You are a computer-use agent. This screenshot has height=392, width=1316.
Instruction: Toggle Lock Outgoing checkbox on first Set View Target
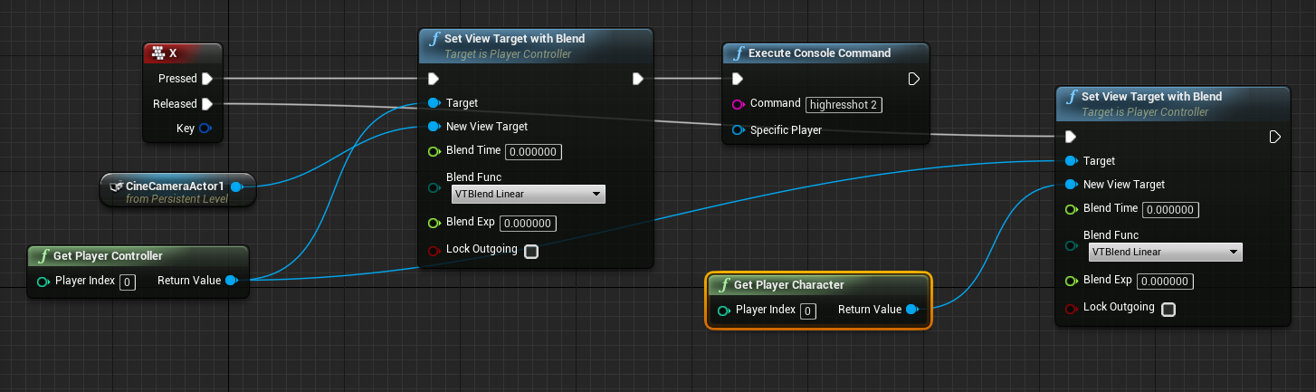pos(531,252)
